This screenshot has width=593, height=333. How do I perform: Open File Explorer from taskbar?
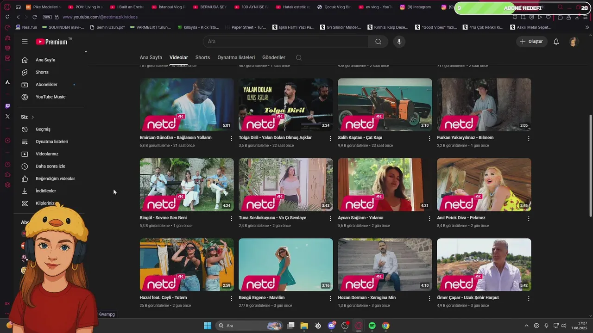(304, 326)
